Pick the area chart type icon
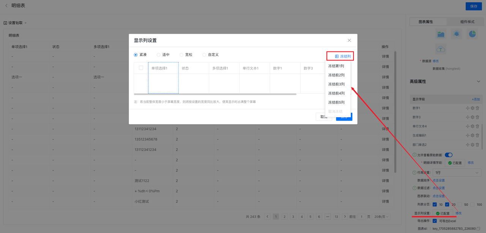 coord(441,34)
